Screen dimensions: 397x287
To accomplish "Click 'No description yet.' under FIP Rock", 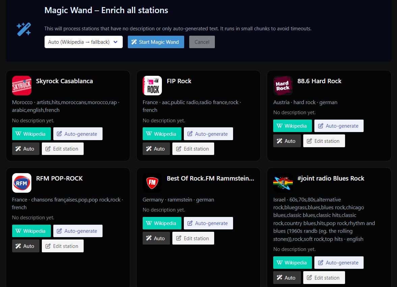I will coord(164,121).
